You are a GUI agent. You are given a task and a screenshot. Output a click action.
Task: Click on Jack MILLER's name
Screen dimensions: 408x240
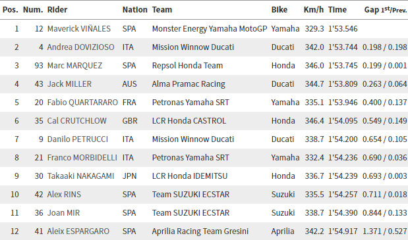click(x=69, y=84)
